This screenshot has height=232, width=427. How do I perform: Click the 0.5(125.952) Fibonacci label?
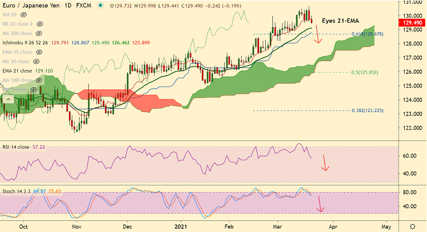tap(365, 72)
